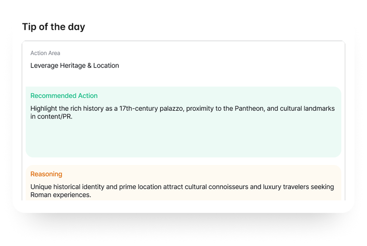Click the "Tip of the day" heading
Screen dimensions: 367x246
point(53,27)
